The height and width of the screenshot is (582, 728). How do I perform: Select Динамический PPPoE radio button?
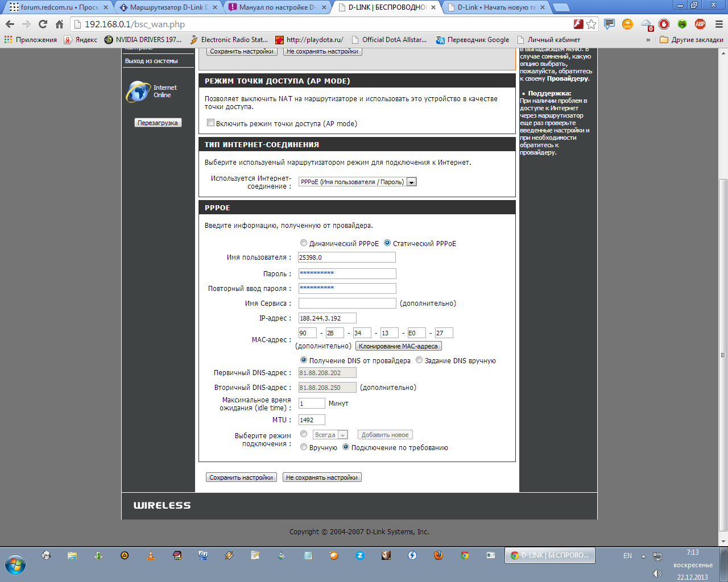(304, 243)
